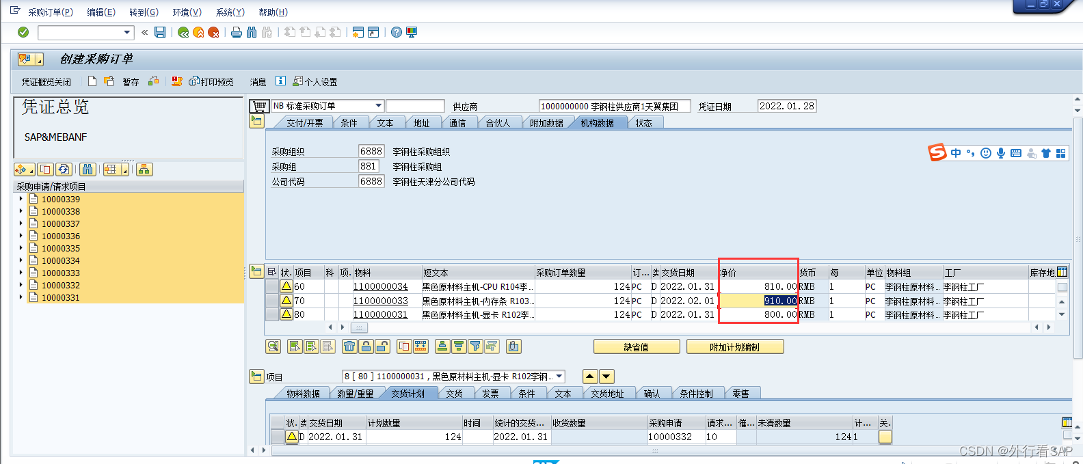Expand tree node 10000337
Viewport: 1083px width, 464px height.
pos(21,223)
